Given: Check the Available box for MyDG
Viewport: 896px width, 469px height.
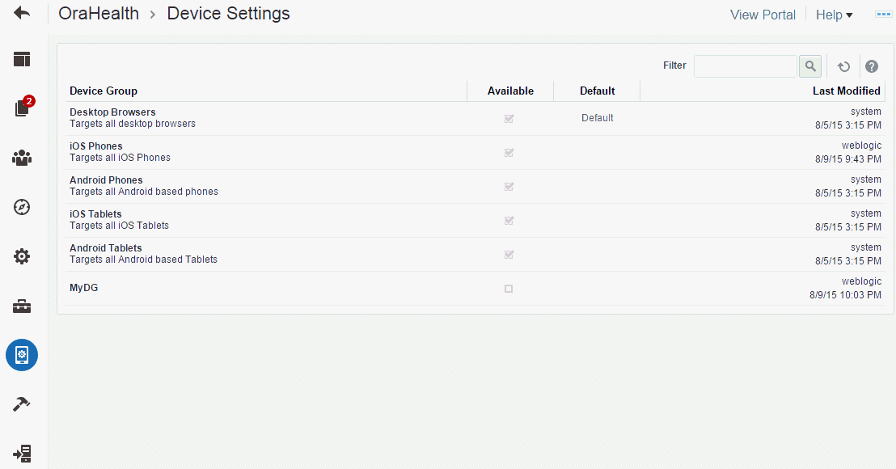Looking at the screenshot, I should coord(509,289).
